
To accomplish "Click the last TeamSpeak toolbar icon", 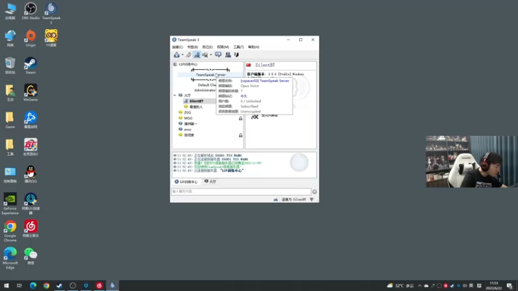I will click(236, 55).
